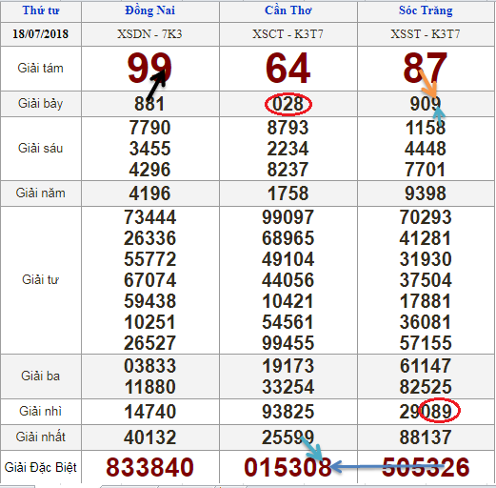Open the Cần Thơ province link
Viewport: 496px width, 488px height.
pos(288,10)
